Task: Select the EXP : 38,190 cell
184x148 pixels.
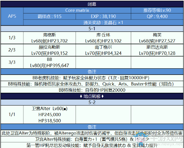Action: tap(103, 16)
